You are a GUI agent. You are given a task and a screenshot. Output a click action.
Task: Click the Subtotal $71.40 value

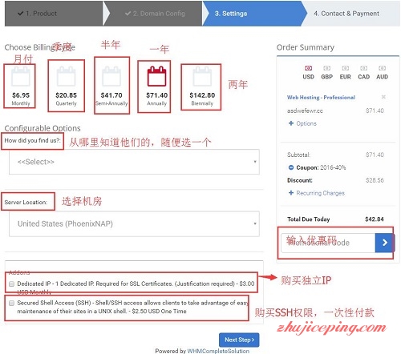(x=375, y=155)
